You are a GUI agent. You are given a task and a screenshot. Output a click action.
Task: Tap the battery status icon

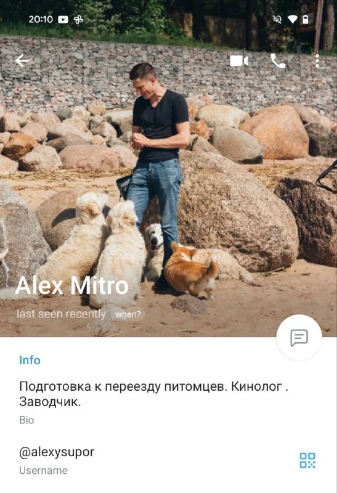pyautogui.click(x=305, y=20)
